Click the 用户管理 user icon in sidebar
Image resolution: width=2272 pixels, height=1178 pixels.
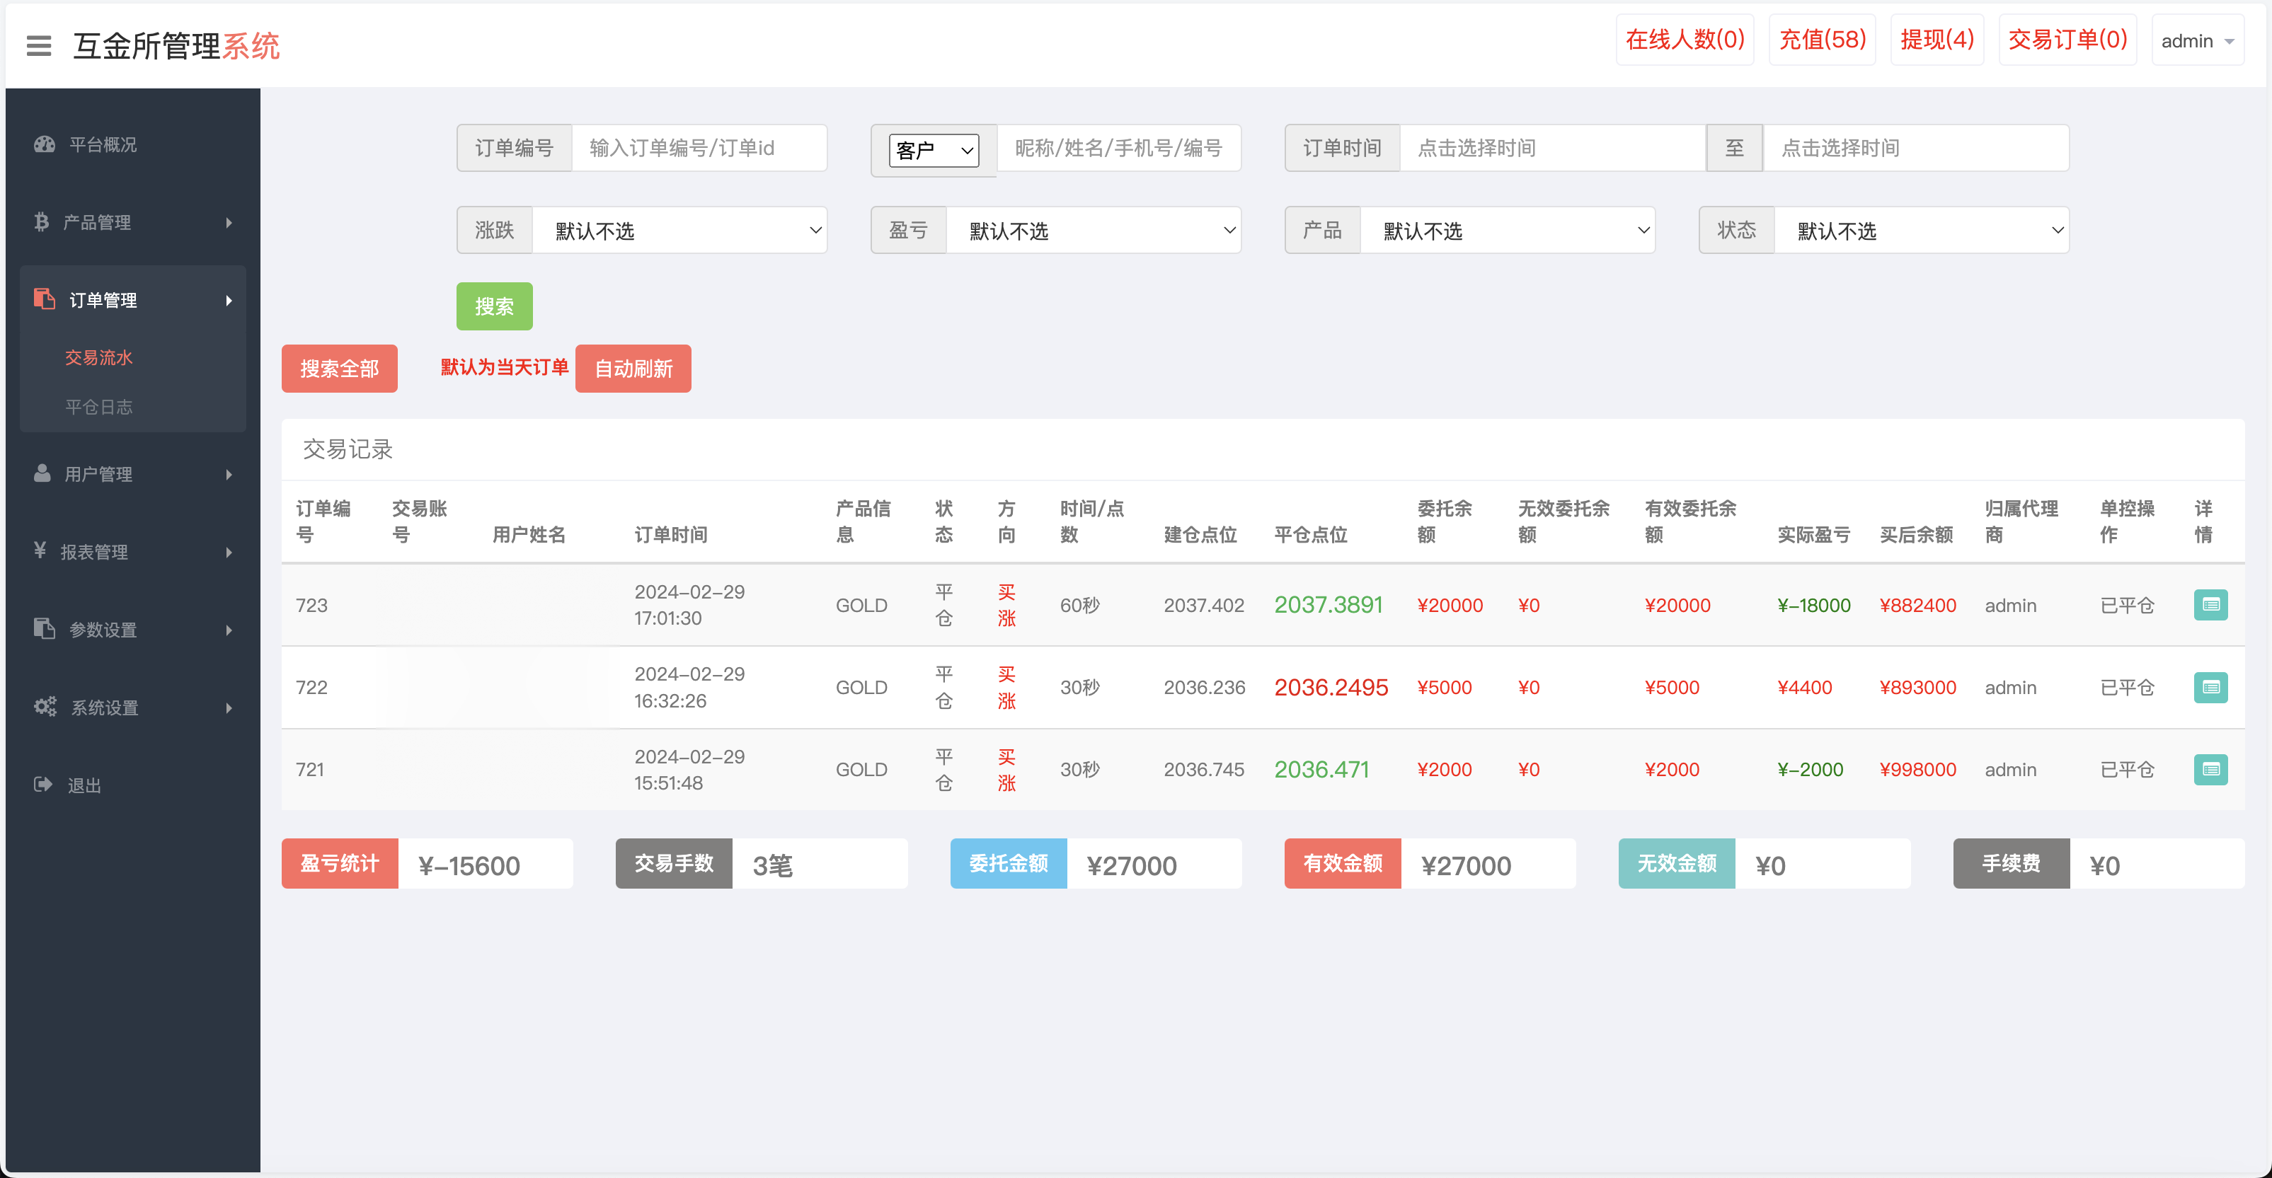43,473
